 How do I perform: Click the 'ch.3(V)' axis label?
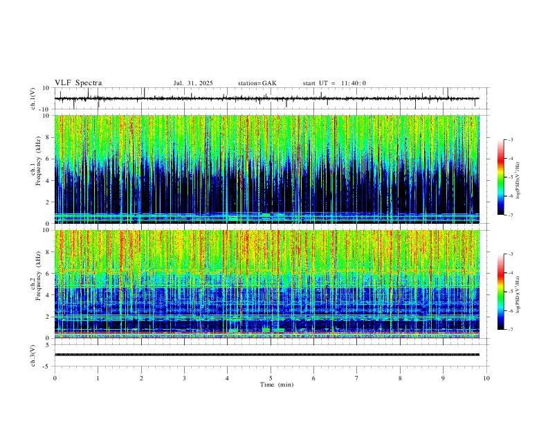coord(33,355)
